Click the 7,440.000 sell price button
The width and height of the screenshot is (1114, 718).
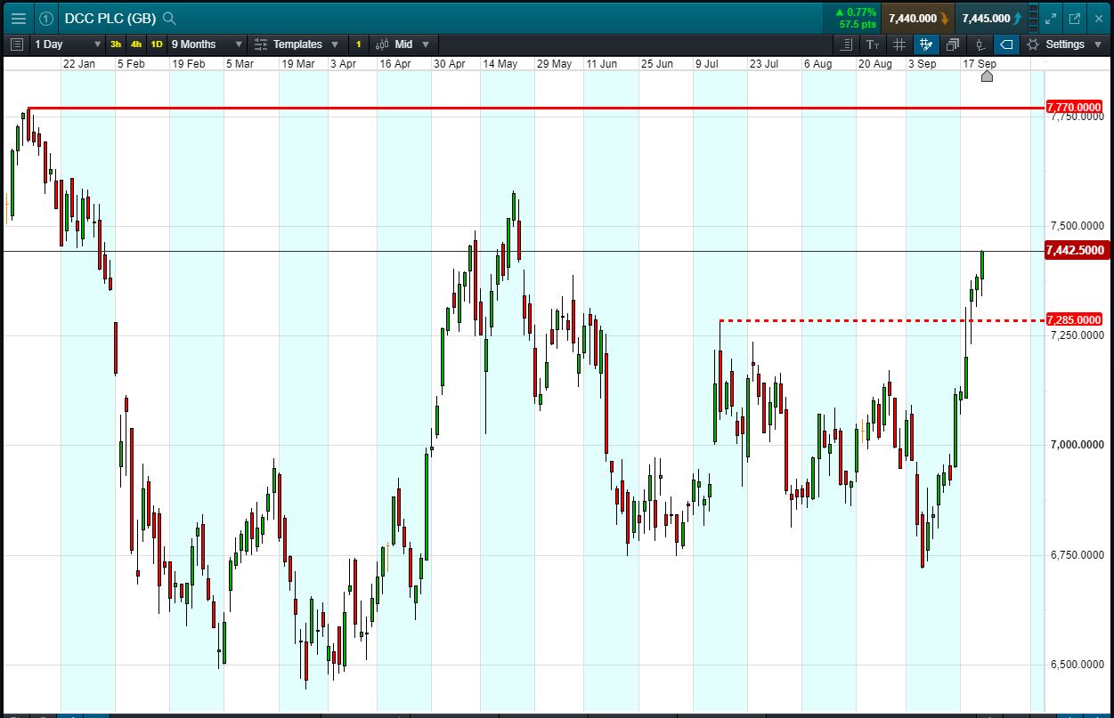(x=918, y=18)
